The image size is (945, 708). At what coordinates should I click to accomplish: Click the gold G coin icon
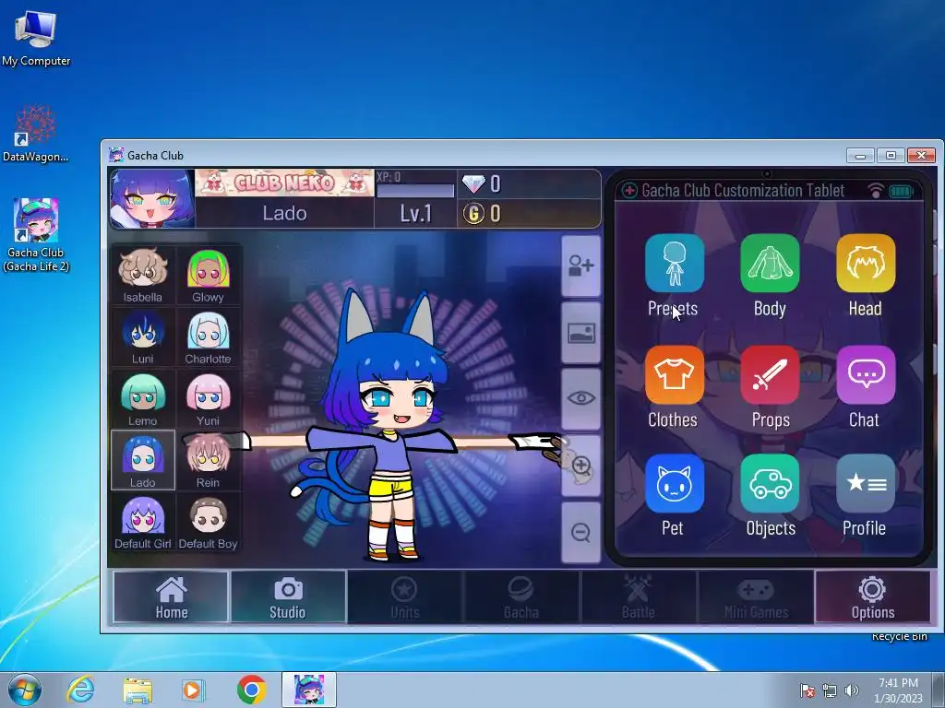pyautogui.click(x=473, y=213)
